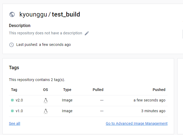Viewport: 183px width, 135px height.
Task: Click the clock icon near Last pushed
Action: pos(12,45)
